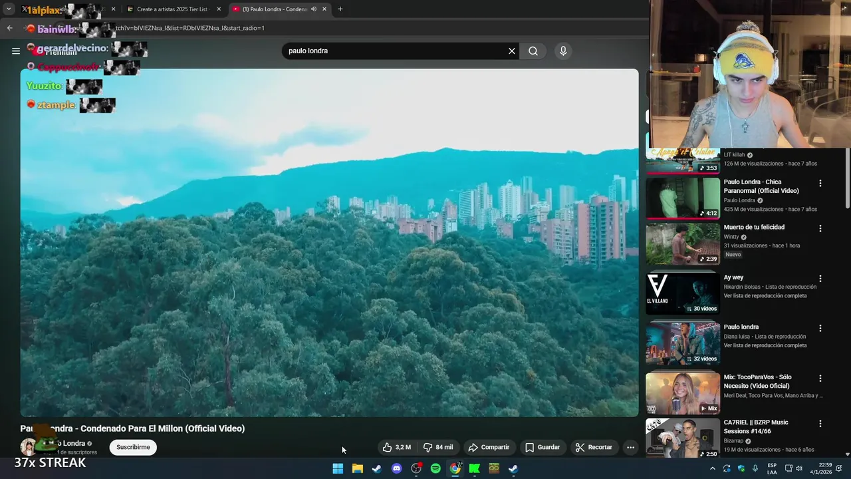
Task: Open OBS Studio from the taskbar
Action: click(416, 468)
